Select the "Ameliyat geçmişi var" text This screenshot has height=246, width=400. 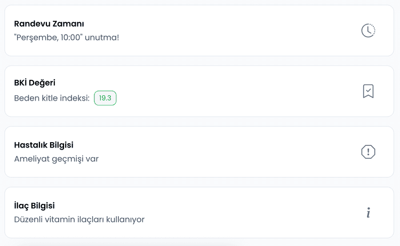[x=56, y=159]
